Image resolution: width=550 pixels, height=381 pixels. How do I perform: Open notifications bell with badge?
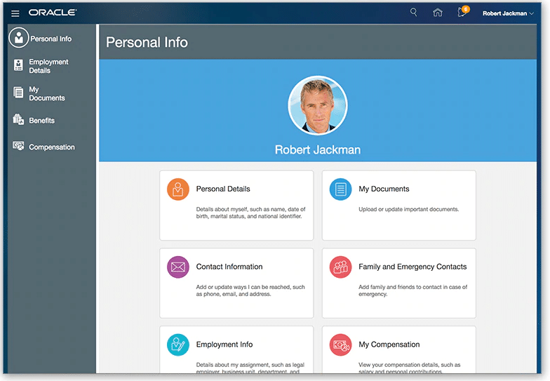tap(462, 13)
